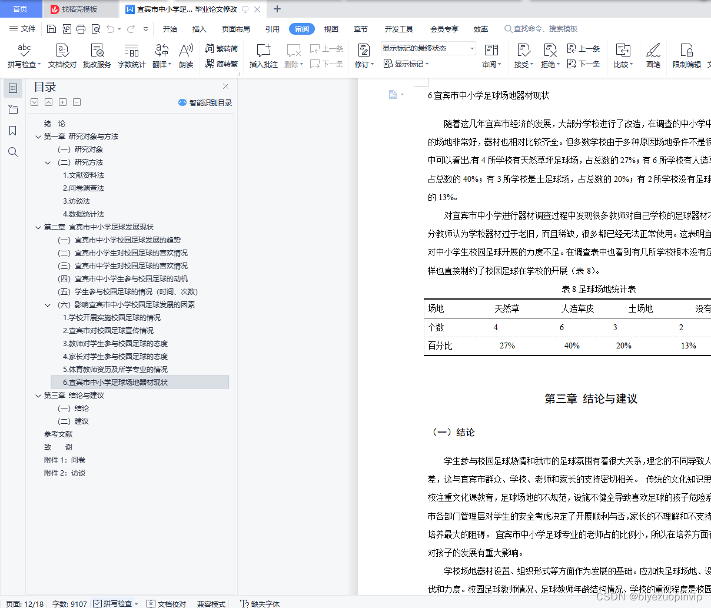The image size is (711, 608).
Task: Open the bookmark sidebar icon
Action: coord(13,131)
